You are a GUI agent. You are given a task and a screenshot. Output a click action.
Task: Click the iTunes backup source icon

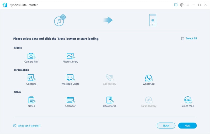[60, 20]
